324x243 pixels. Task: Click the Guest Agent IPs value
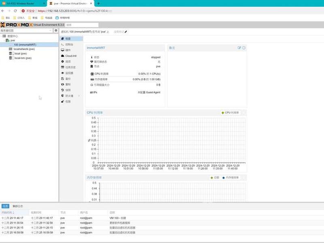coord(149,92)
